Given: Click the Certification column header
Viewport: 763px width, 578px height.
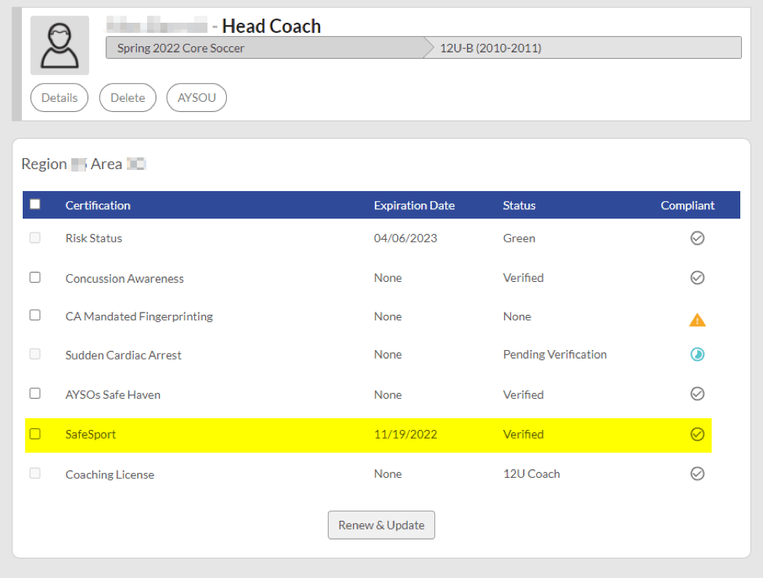Looking at the screenshot, I should (x=98, y=205).
